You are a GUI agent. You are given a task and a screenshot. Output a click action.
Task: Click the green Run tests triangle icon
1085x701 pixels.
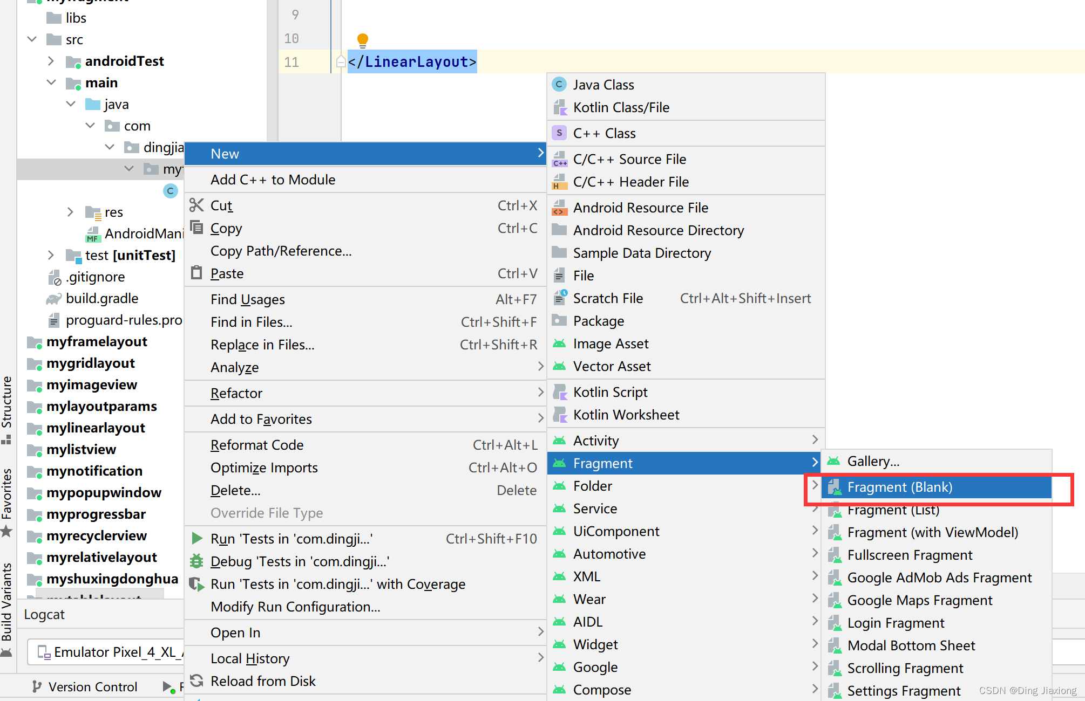pyautogui.click(x=197, y=538)
